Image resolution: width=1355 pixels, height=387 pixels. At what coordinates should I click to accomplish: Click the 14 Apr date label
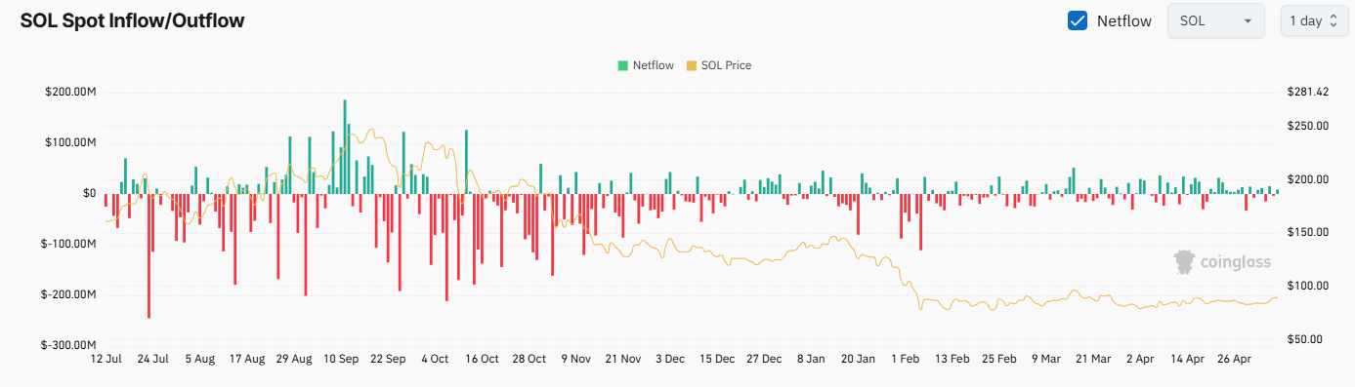click(1188, 359)
